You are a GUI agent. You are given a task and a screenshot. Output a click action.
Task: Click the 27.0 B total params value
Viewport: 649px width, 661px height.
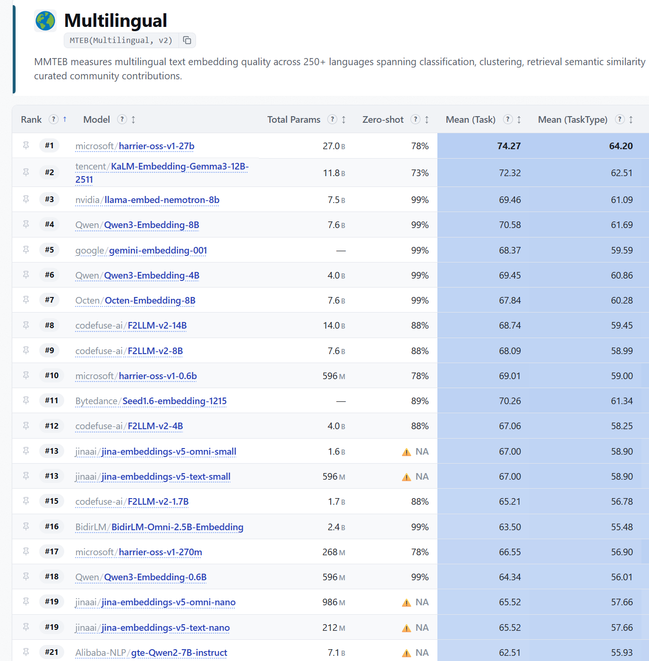tap(334, 146)
